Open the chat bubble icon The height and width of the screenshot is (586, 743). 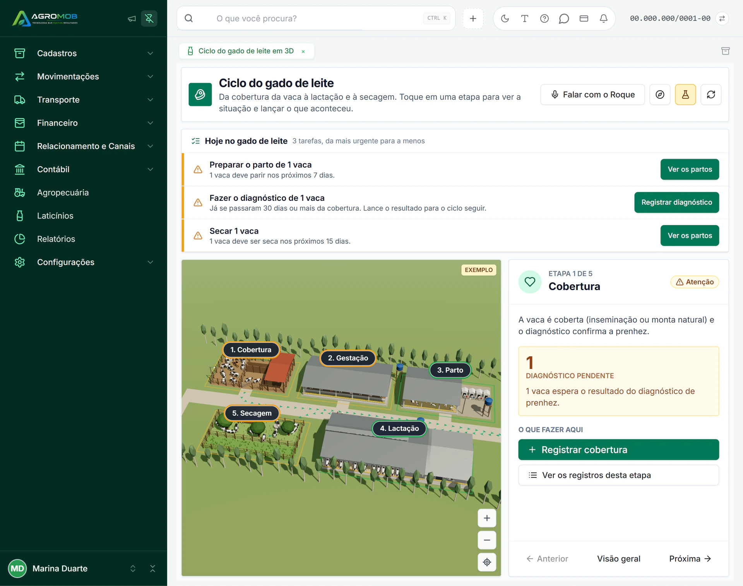tap(564, 18)
